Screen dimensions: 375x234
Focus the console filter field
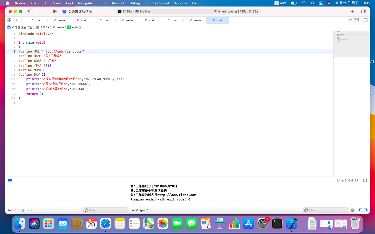326,210
